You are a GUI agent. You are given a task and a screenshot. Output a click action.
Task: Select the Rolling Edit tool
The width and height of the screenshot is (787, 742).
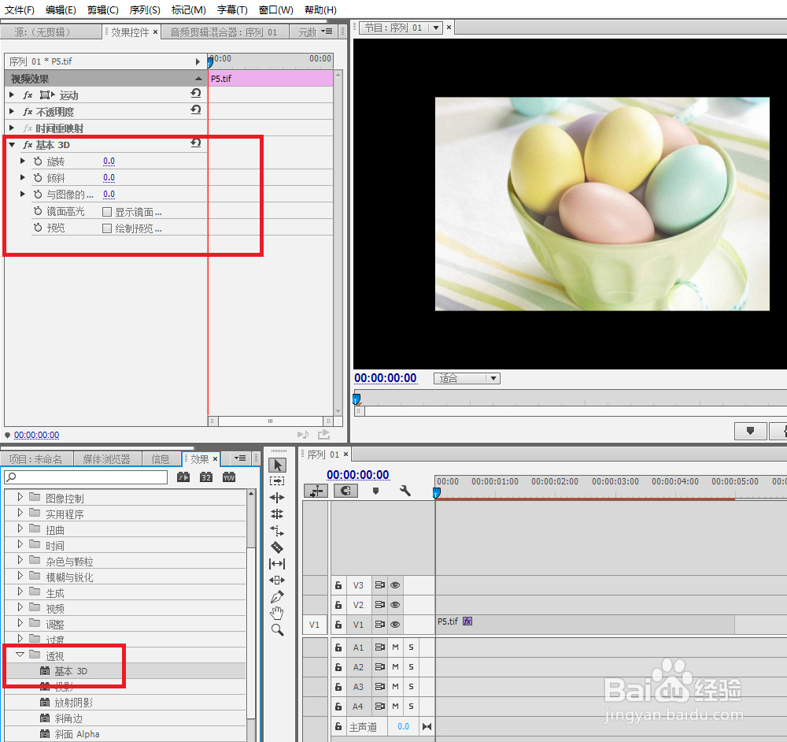tap(277, 514)
